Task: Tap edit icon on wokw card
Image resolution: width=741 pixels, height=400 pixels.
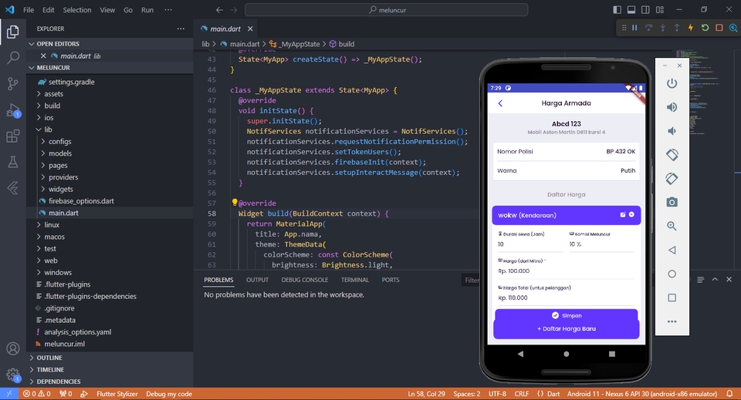Action: coord(623,214)
